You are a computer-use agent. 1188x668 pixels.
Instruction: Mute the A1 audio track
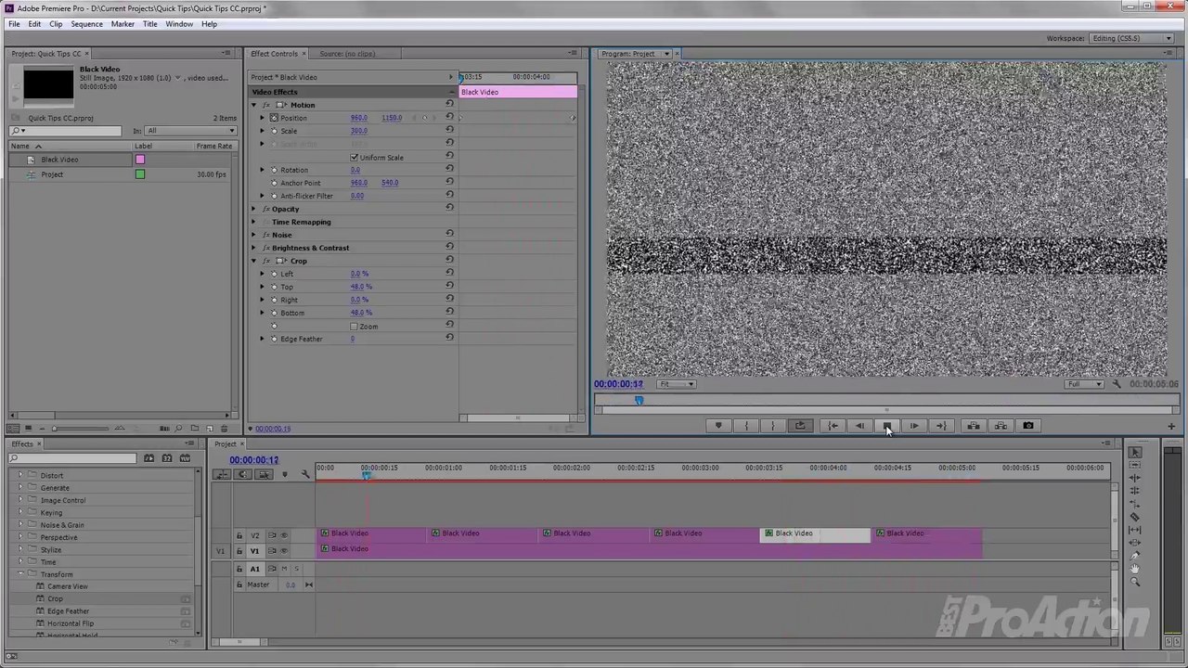[284, 569]
